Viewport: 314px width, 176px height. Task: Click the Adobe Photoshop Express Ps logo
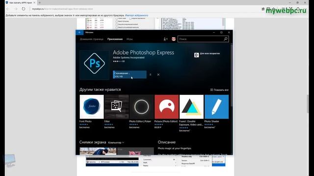click(94, 64)
